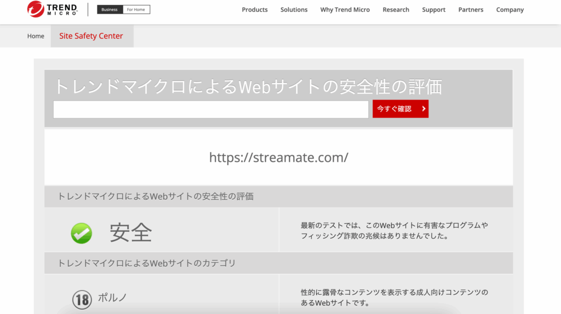Screen dimensions: 561x314
Task: Click the ポルノ category label
Action: pyautogui.click(x=112, y=297)
